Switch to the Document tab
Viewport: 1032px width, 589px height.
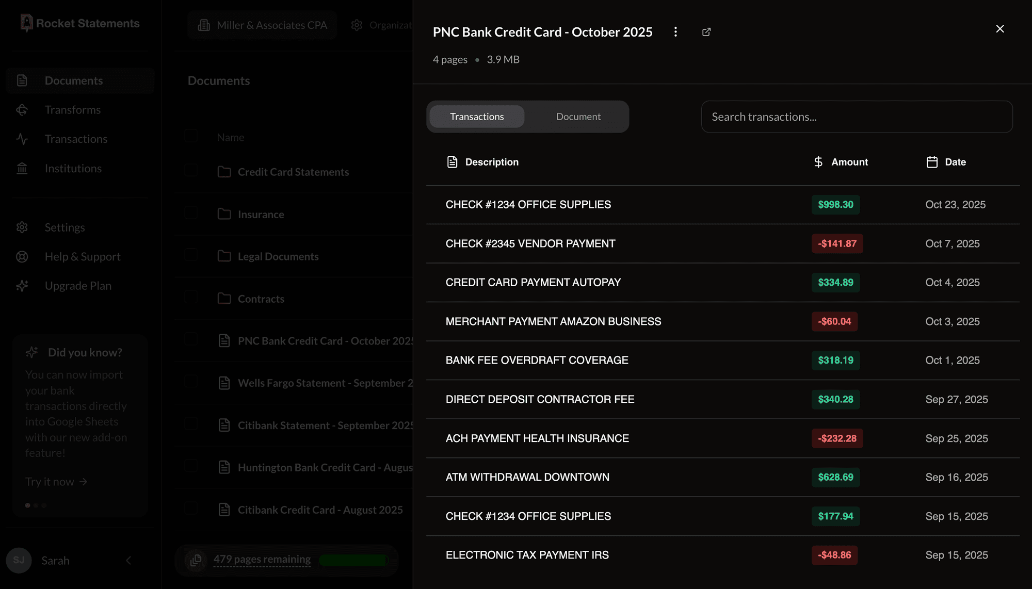(x=577, y=117)
